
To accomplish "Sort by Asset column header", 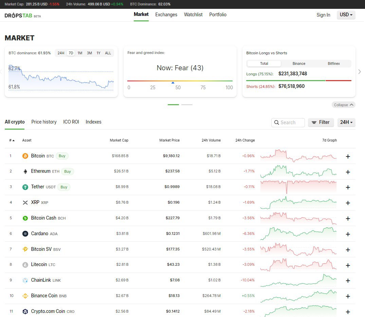I will point(27,141).
